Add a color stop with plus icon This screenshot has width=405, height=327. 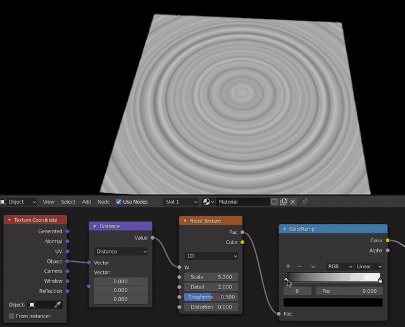coord(288,266)
